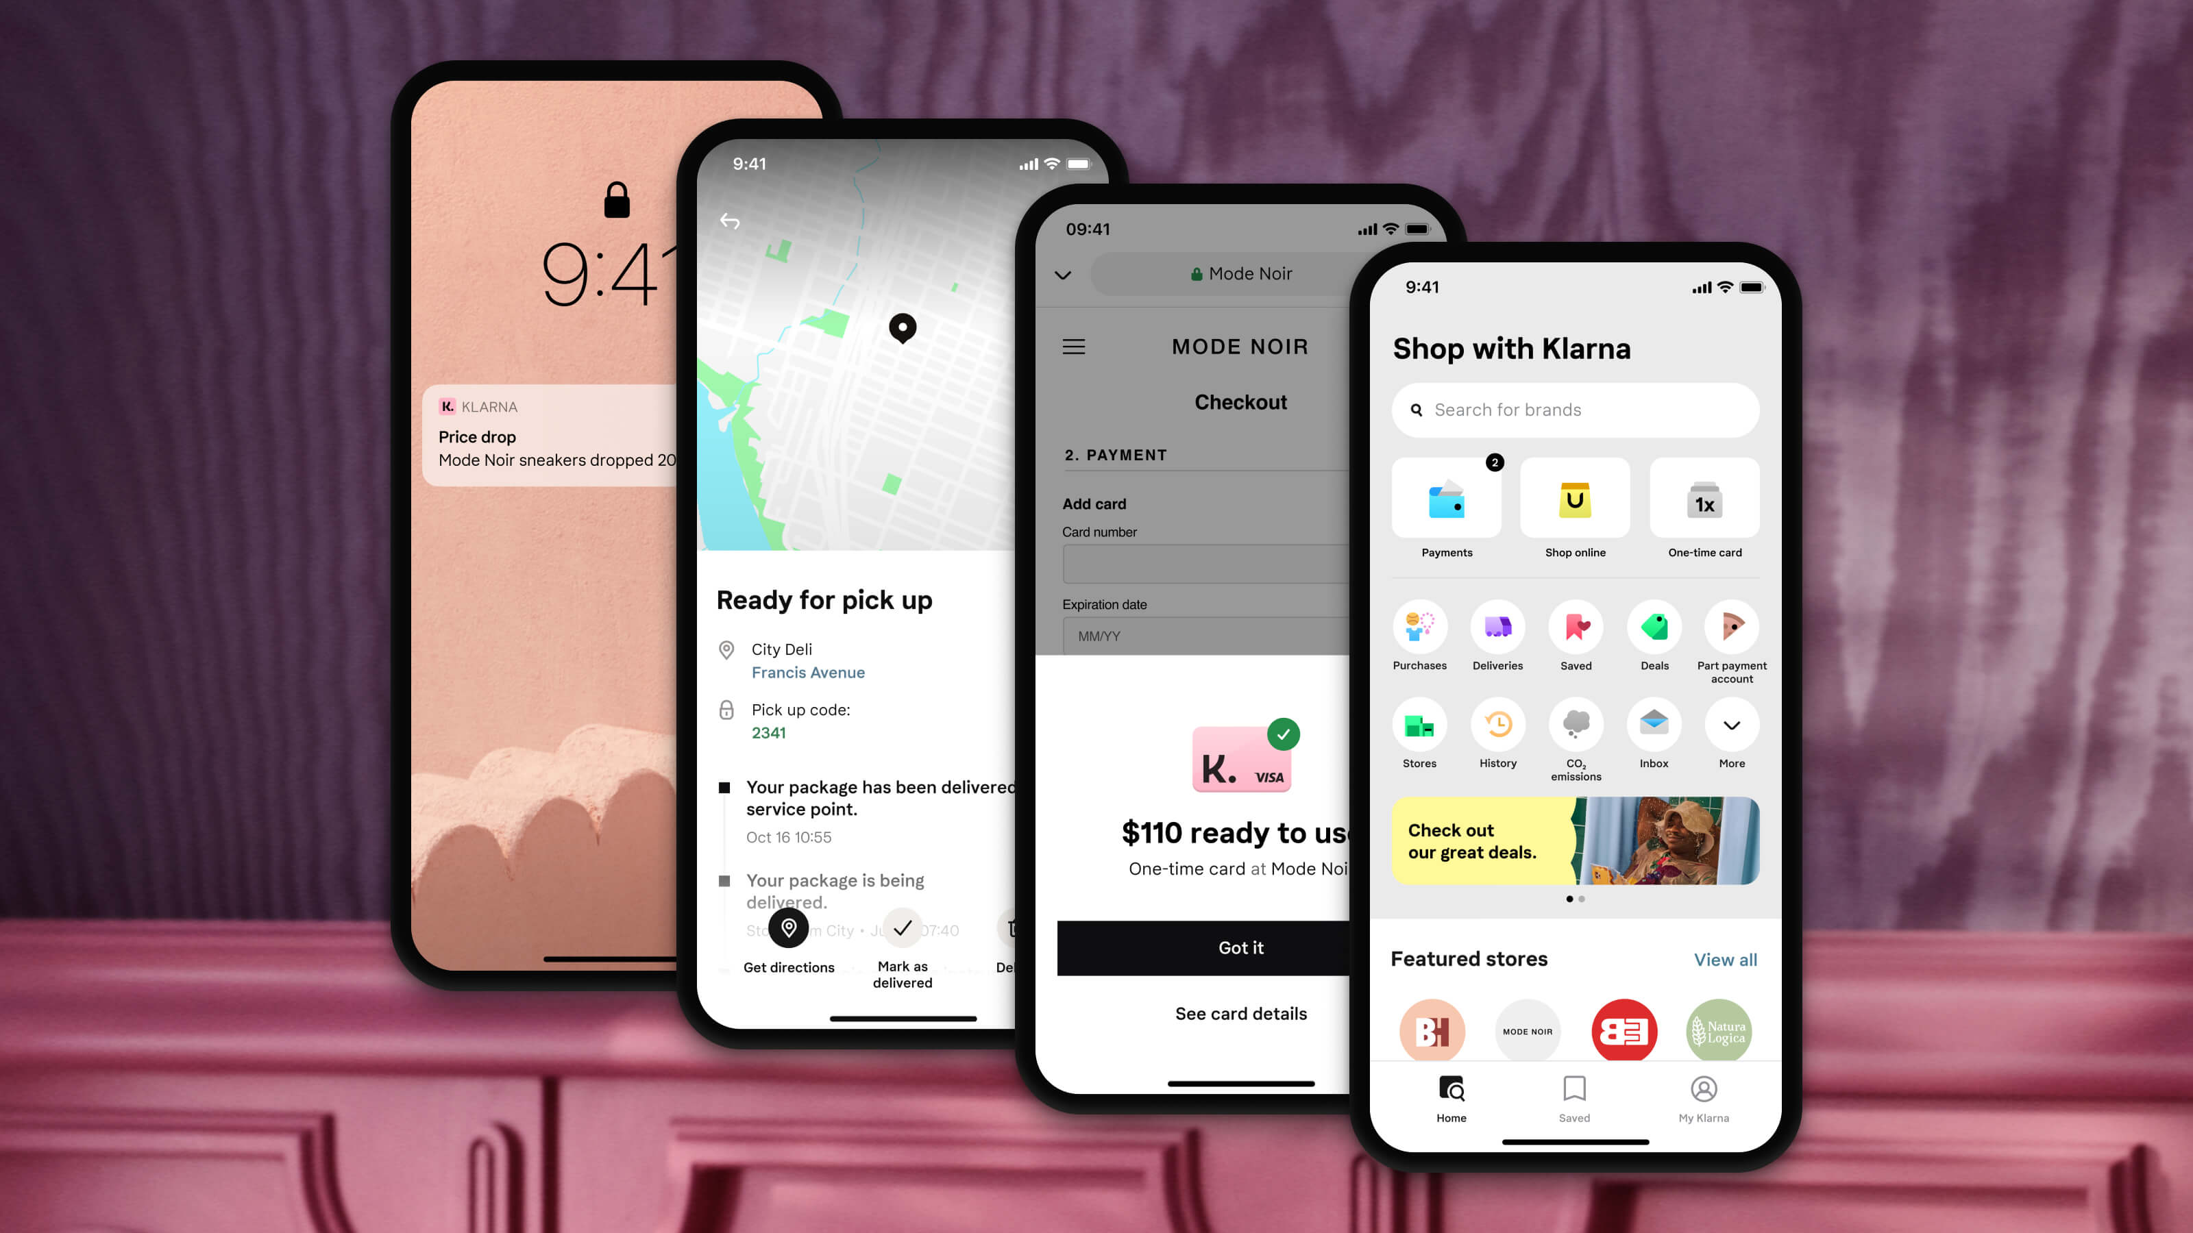Collapse the Mode Noir checkout dropdown
Image resolution: width=2193 pixels, height=1233 pixels.
coord(1064,273)
